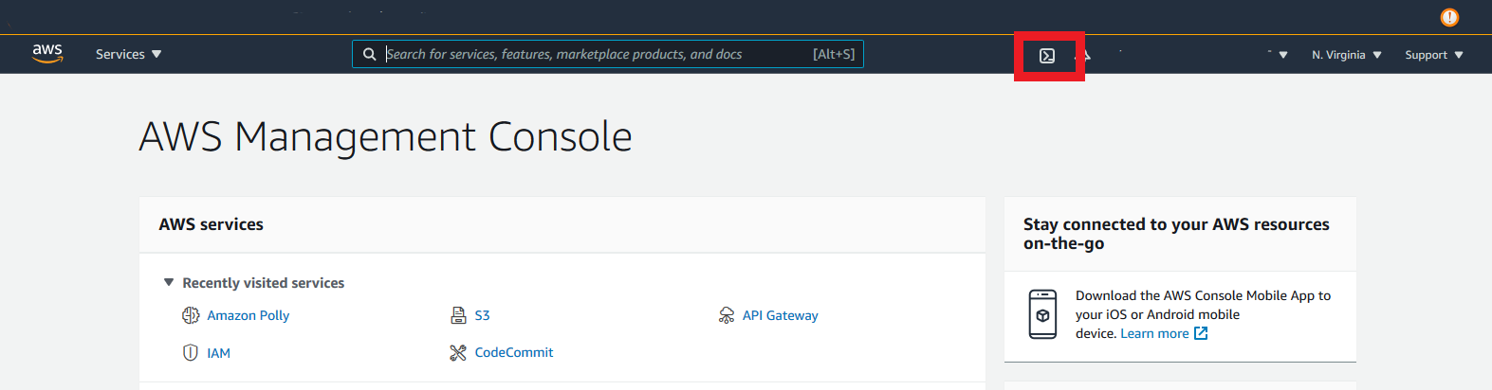Click the search magnifier icon
The width and height of the screenshot is (1492, 390).
370,54
